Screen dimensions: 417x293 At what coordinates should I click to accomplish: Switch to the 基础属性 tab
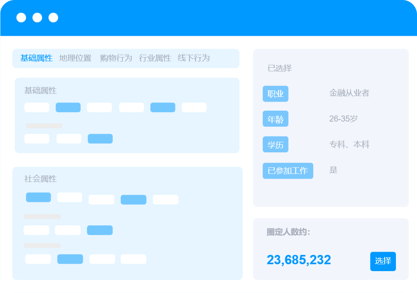point(36,58)
